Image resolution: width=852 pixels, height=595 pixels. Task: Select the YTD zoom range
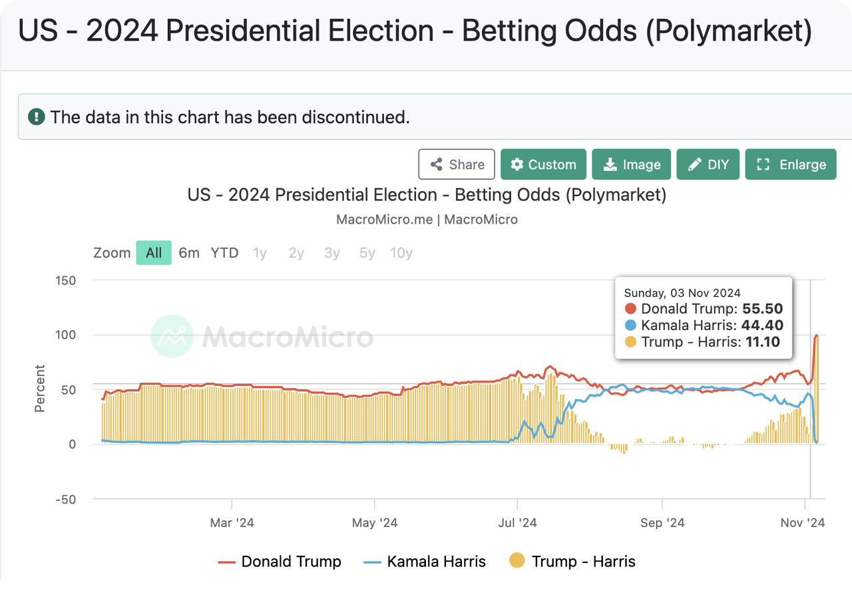[225, 253]
